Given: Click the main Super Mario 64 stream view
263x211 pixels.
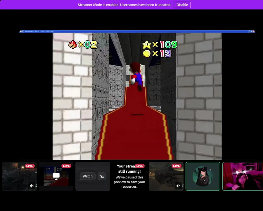Looking at the screenshot, I should tap(137, 96).
